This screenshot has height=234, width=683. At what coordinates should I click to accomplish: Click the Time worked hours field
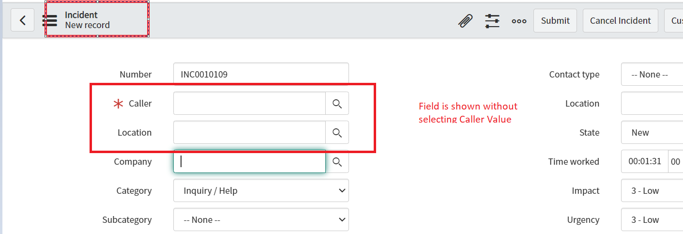tap(645, 161)
